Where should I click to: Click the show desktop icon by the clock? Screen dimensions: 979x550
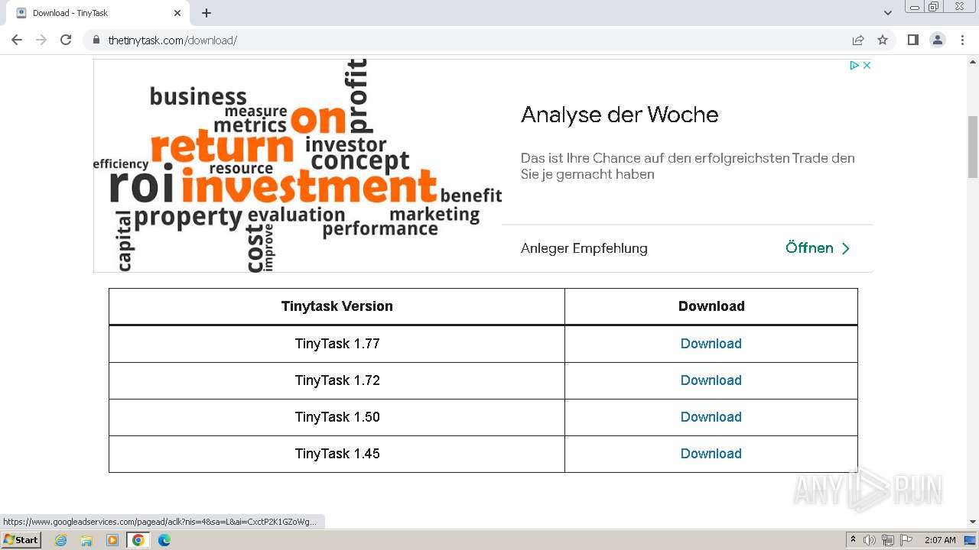click(971, 540)
